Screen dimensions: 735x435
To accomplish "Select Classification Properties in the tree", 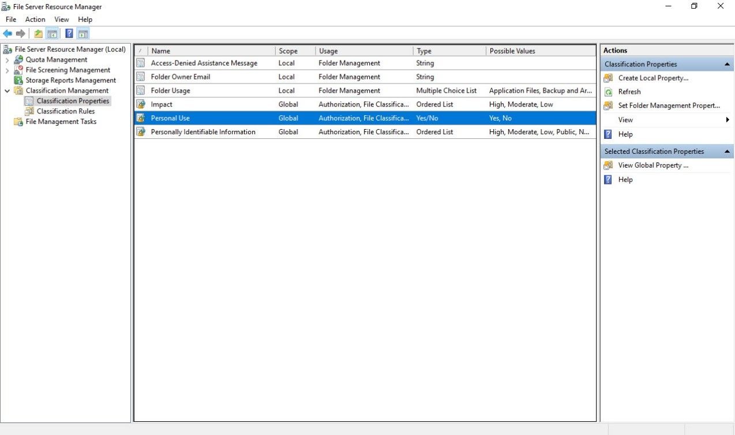I will 73,101.
